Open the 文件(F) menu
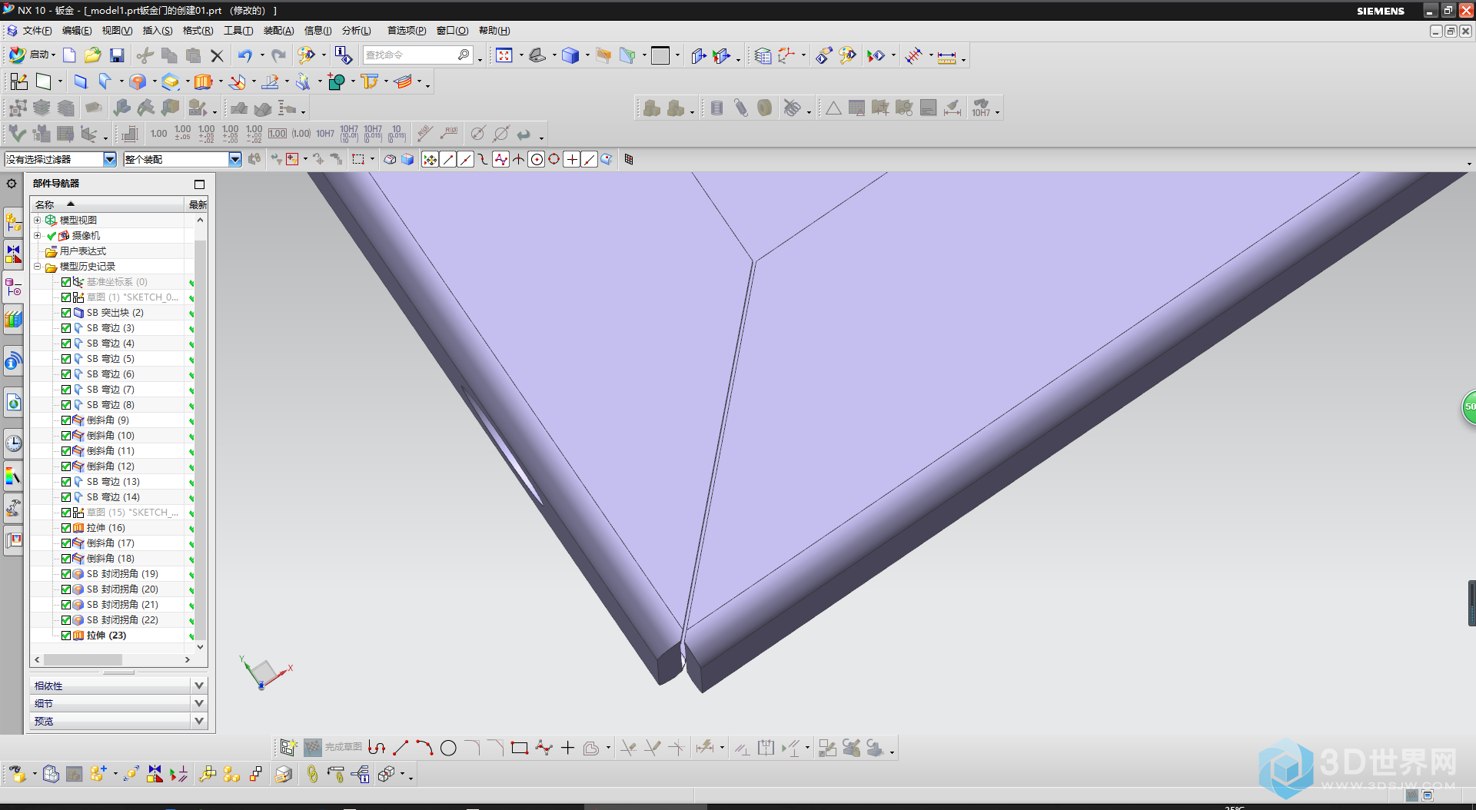Screen dimensions: 1476x810 pyautogui.click(x=37, y=31)
